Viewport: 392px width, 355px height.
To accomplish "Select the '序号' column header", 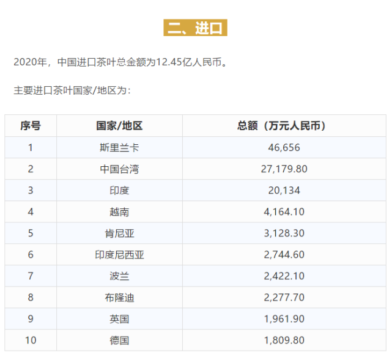I will point(31,126).
